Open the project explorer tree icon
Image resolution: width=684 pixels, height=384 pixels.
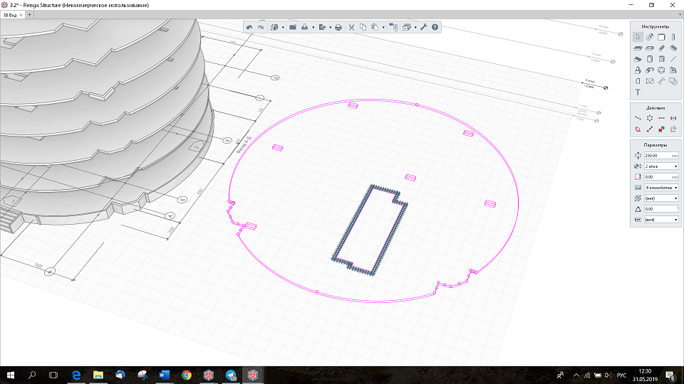(393, 27)
